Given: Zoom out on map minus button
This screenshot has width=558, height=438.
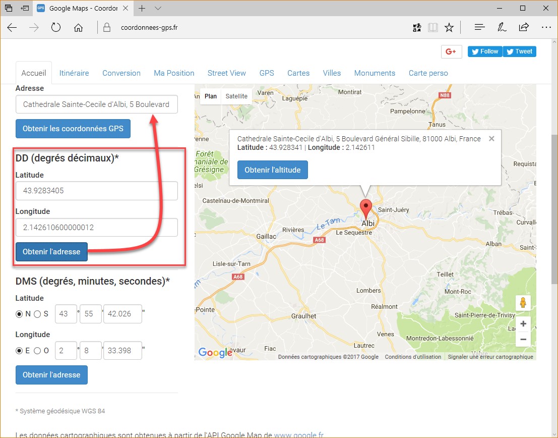Looking at the screenshot, I should 523,339.
